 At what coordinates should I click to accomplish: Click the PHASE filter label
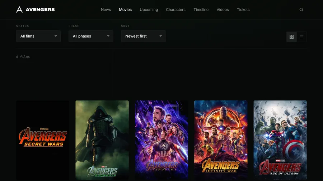click(74, 26)
